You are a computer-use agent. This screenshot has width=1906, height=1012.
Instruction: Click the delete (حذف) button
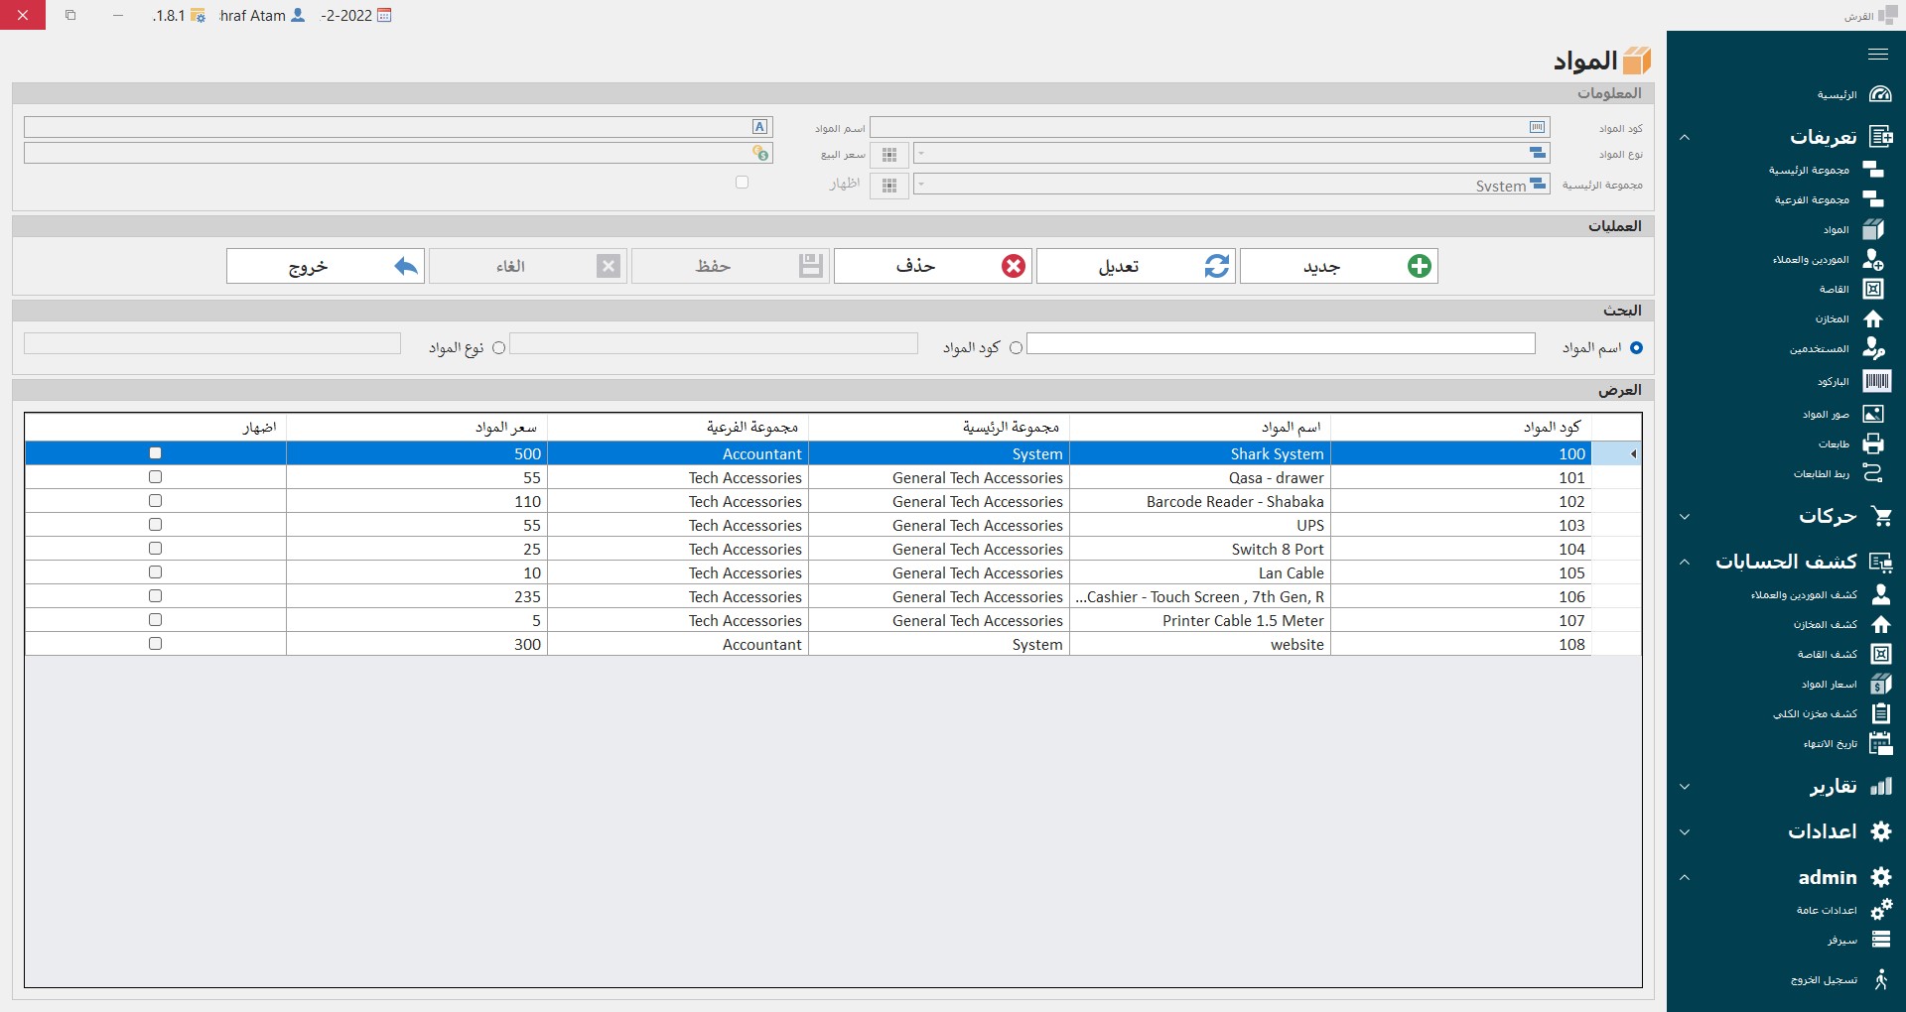pos(932,266)
